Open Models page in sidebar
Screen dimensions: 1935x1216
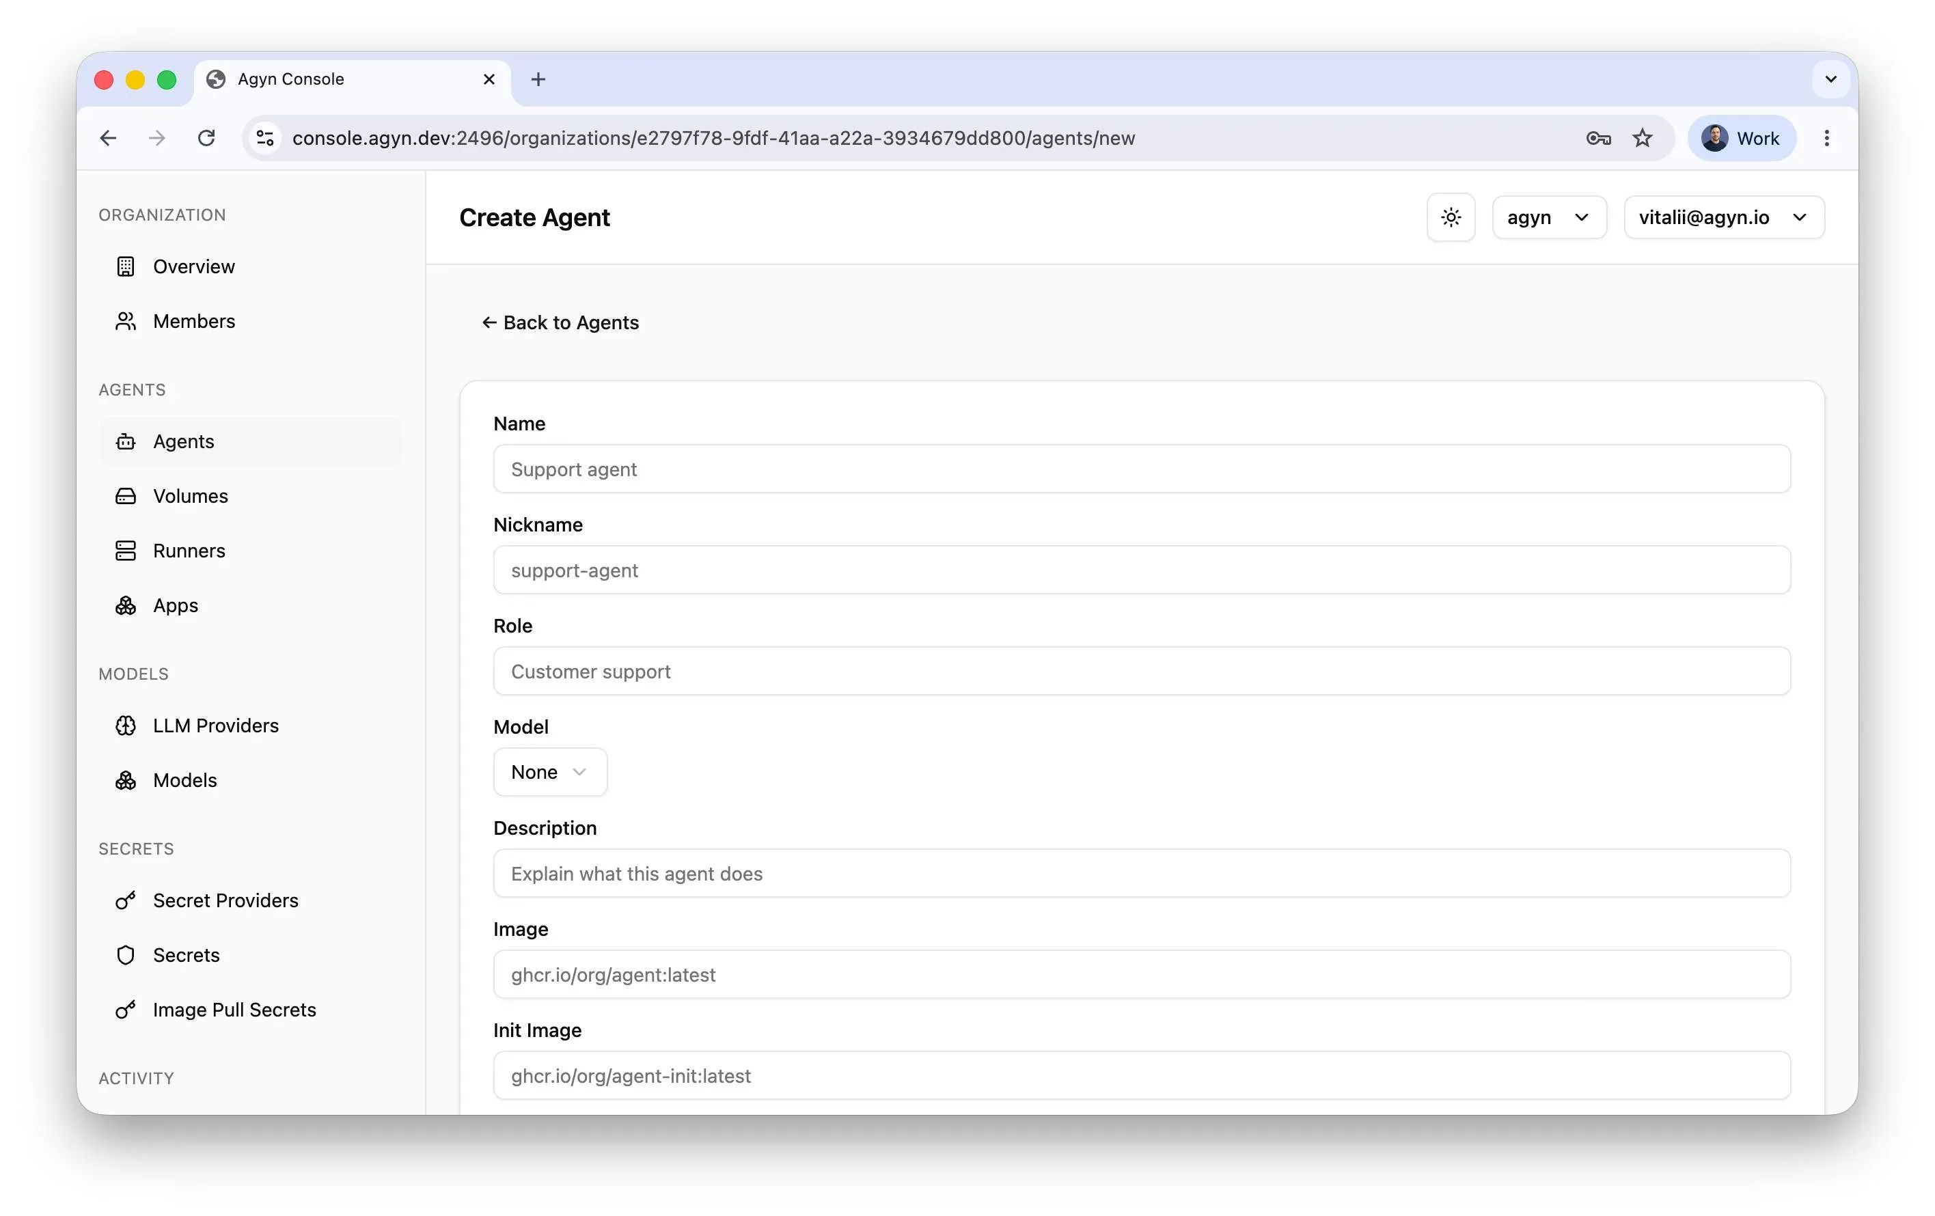(x=251, y=781)
